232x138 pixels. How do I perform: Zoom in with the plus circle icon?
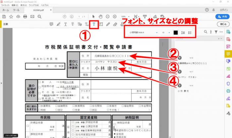[x=115, y=17]
